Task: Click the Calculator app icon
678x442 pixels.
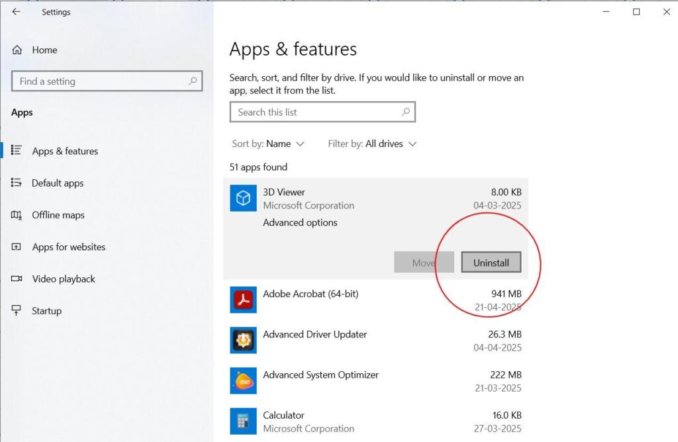Action: 243,421
